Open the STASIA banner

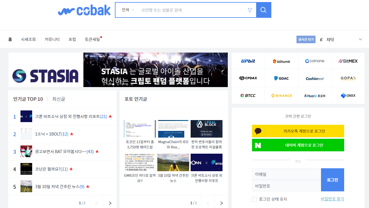(x=118, y=70)
